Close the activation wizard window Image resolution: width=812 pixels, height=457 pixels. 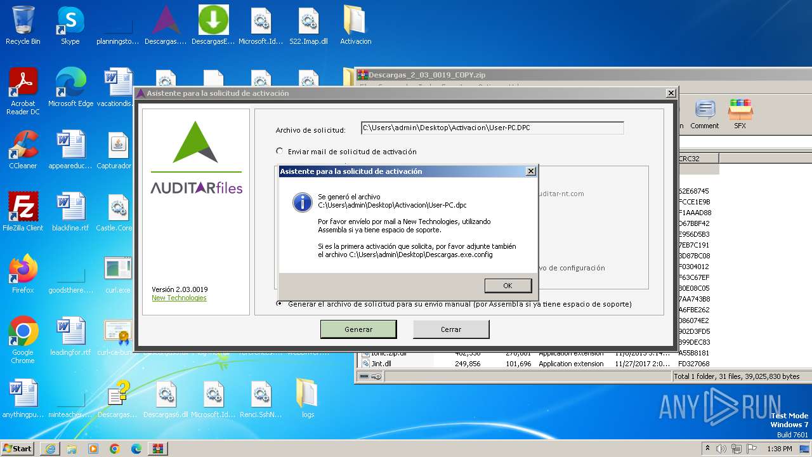[671, 93]
